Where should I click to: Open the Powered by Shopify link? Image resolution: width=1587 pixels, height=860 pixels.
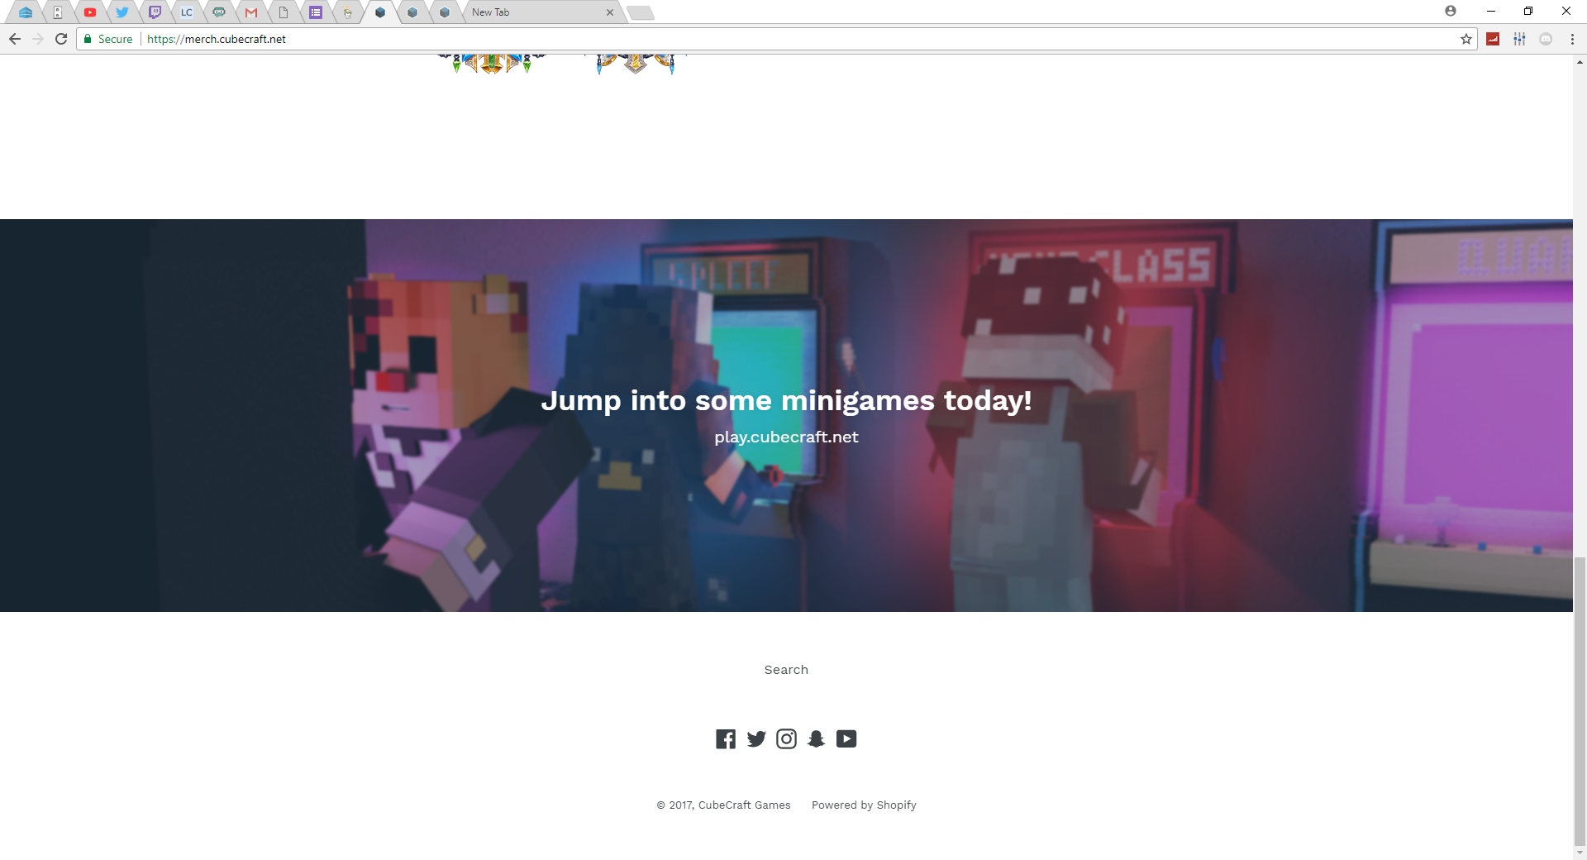point(864,805)
